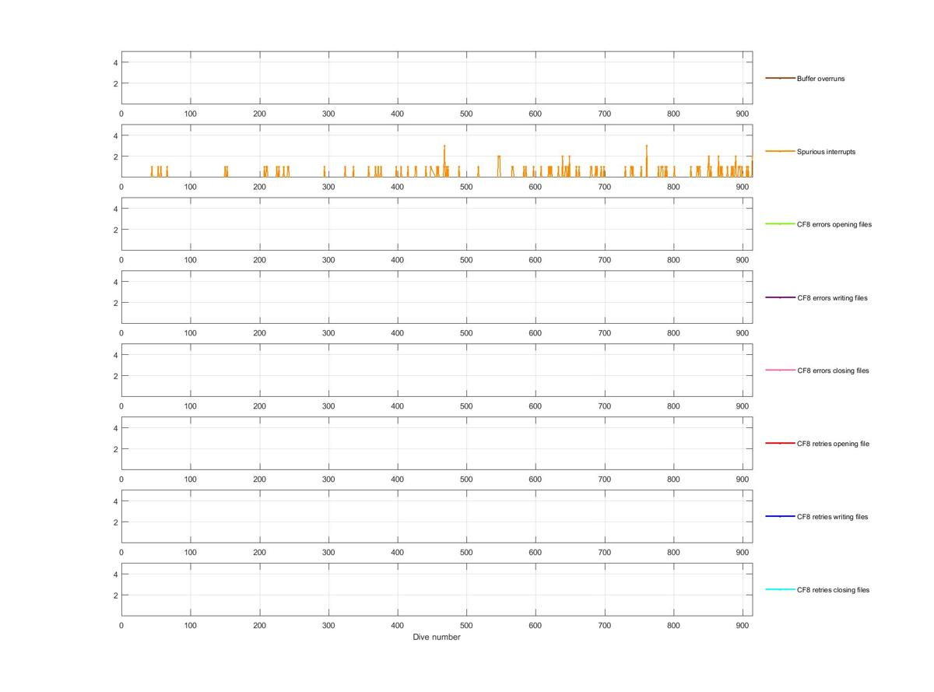Click the orange spike peaking at 3 near dive 760

(x=646, y=160)
